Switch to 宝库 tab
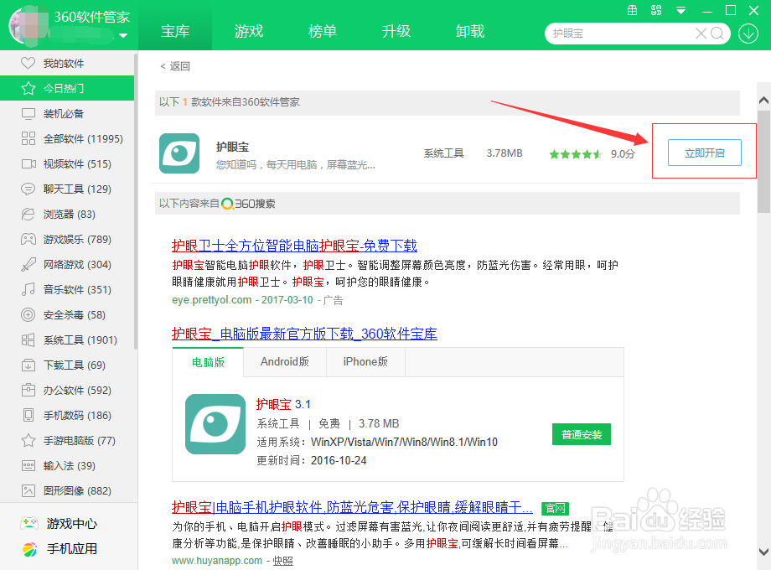Viewport: 771px width, 570px height. coord(175,31)
